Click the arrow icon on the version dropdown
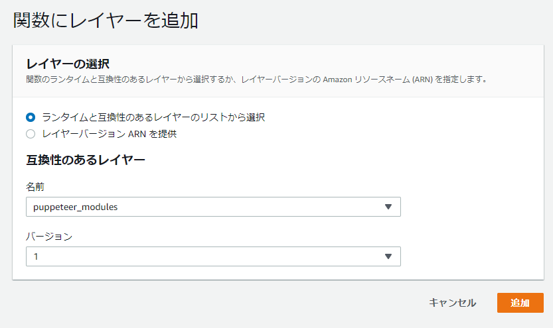Screen dimensions: 553x328 388,256
